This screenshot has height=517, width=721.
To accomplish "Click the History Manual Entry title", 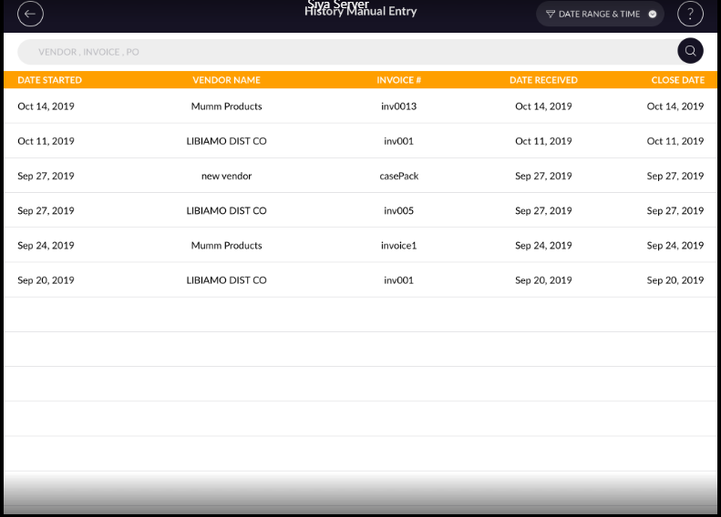I will [360, 13].
